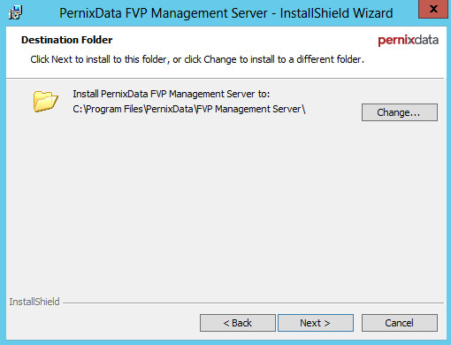Cancel the installation
The height and width of the screenshot is (345, 451).
coord(400,323)
